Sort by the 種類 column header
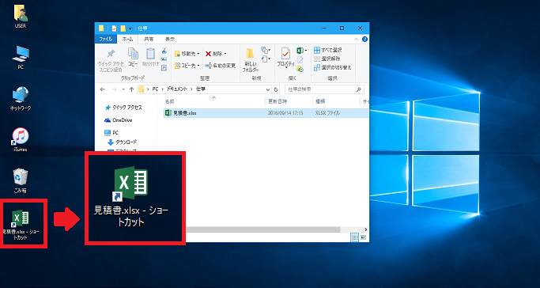Screen dimensions: 540x288 [336, 101]
